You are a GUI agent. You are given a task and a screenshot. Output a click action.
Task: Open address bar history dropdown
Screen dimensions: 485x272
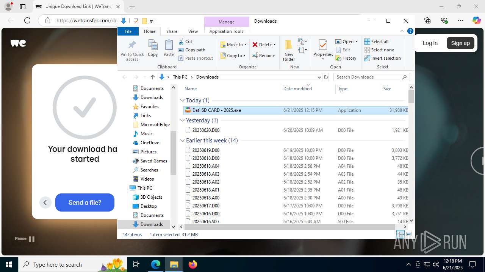tap(319, 77)
